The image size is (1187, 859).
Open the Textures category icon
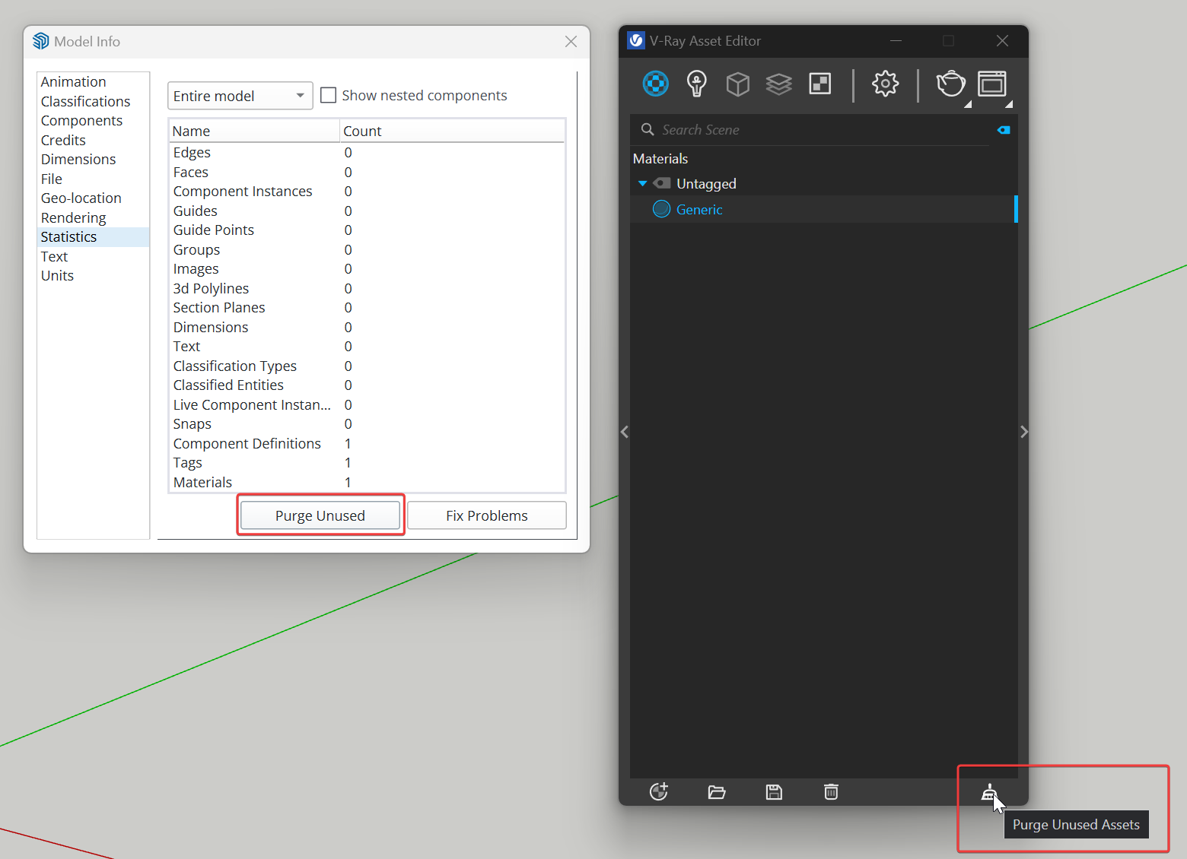(819, 84)
